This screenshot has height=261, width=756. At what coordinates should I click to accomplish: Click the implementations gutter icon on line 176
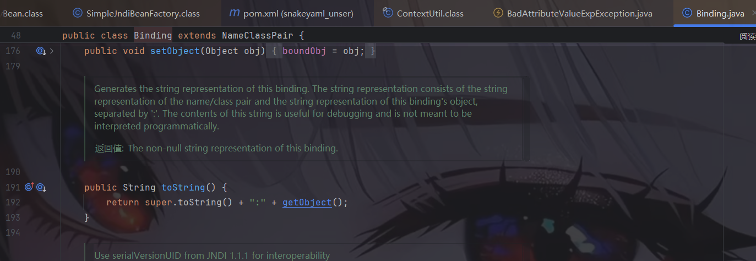(x=41, y=51)
